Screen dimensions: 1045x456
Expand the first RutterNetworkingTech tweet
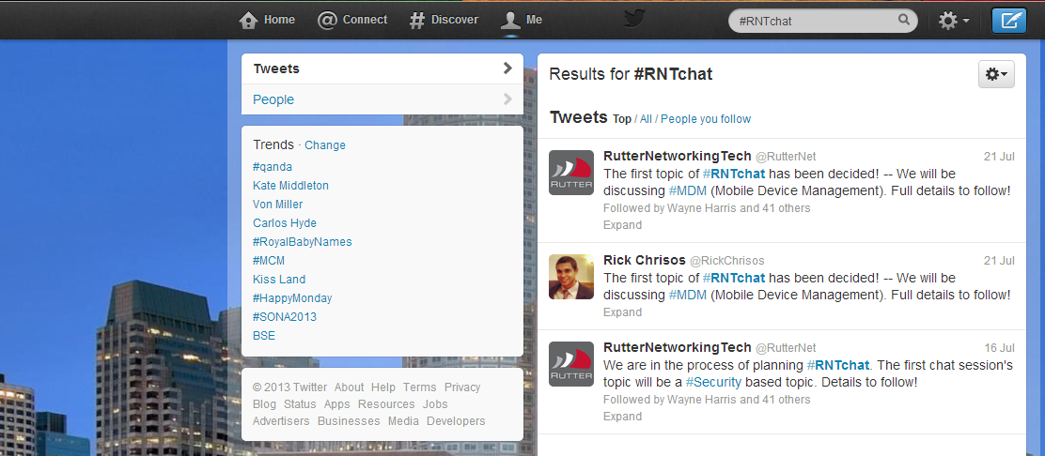pos(622,225)
